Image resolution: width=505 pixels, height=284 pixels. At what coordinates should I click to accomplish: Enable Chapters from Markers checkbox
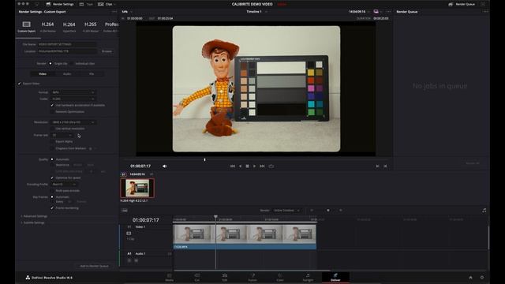coord(52,148)
